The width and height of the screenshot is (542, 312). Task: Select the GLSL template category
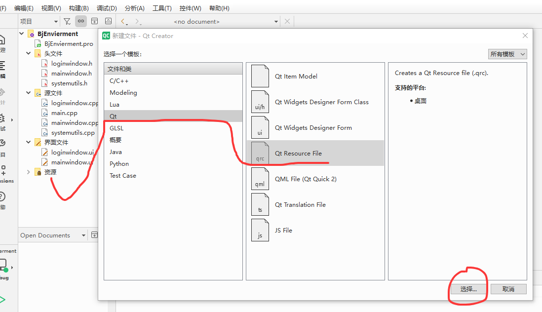point(173,128)
